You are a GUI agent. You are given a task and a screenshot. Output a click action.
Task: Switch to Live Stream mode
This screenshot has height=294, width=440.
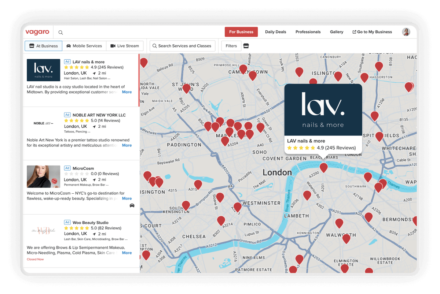pos(125,46)
